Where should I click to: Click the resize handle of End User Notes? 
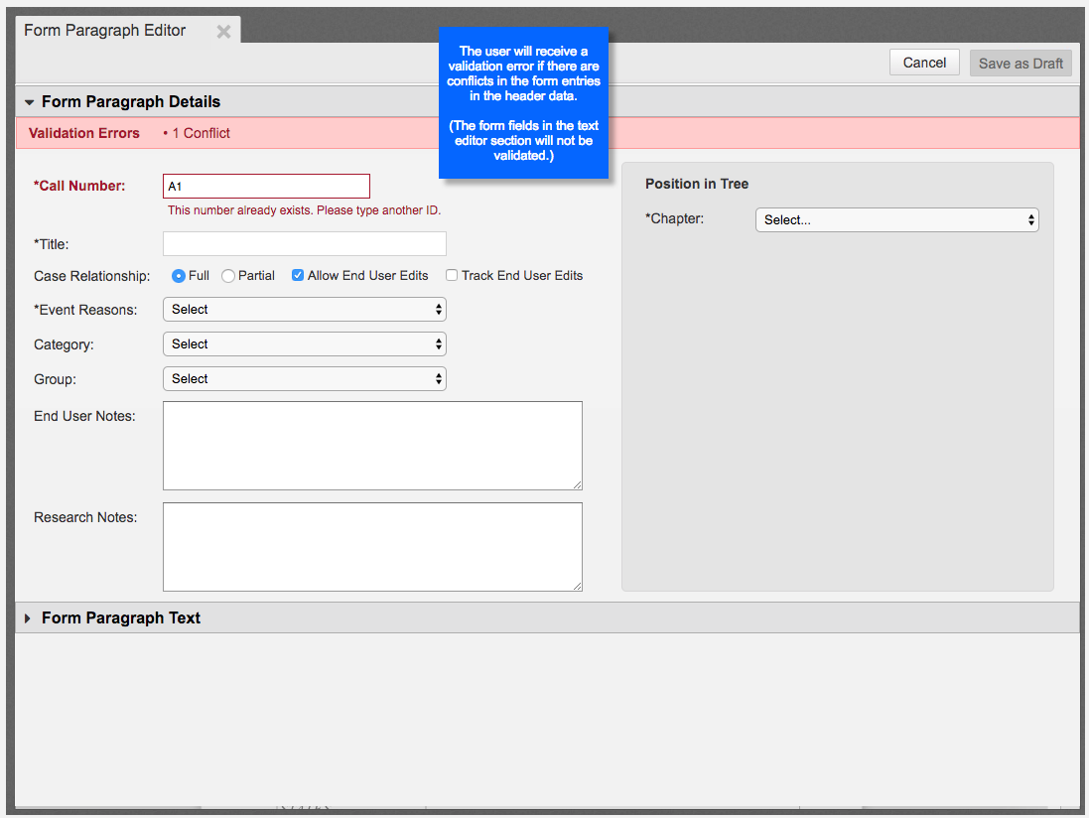pyautogui.click(x=577, y=485)
